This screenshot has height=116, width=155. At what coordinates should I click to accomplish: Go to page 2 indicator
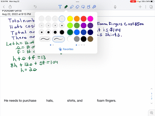[151, 99]
